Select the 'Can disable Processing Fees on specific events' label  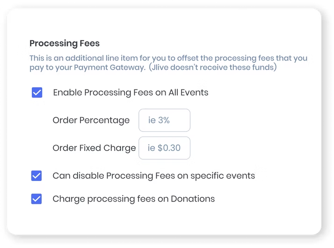[153, 176]
